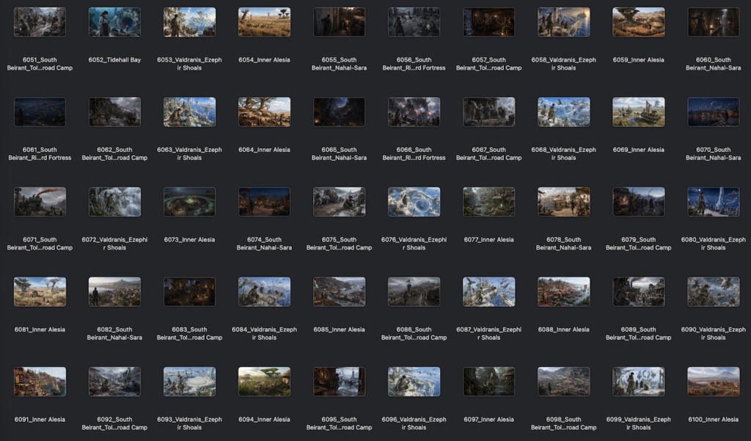Click the file name '6077_Inner Alesia'
The width and height of the screenshot is (751, 441).
pos(489,240)
